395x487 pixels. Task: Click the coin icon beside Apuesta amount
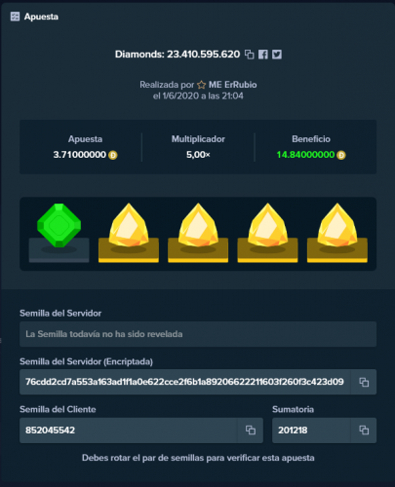pos(113,155)
